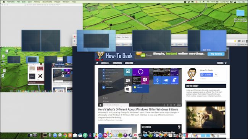Click the How-To Geek site logo

point(114,55)
